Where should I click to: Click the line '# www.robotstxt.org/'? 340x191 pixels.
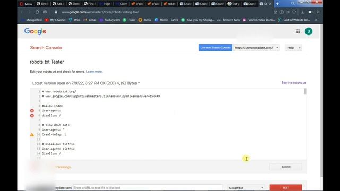coord(59,92)
